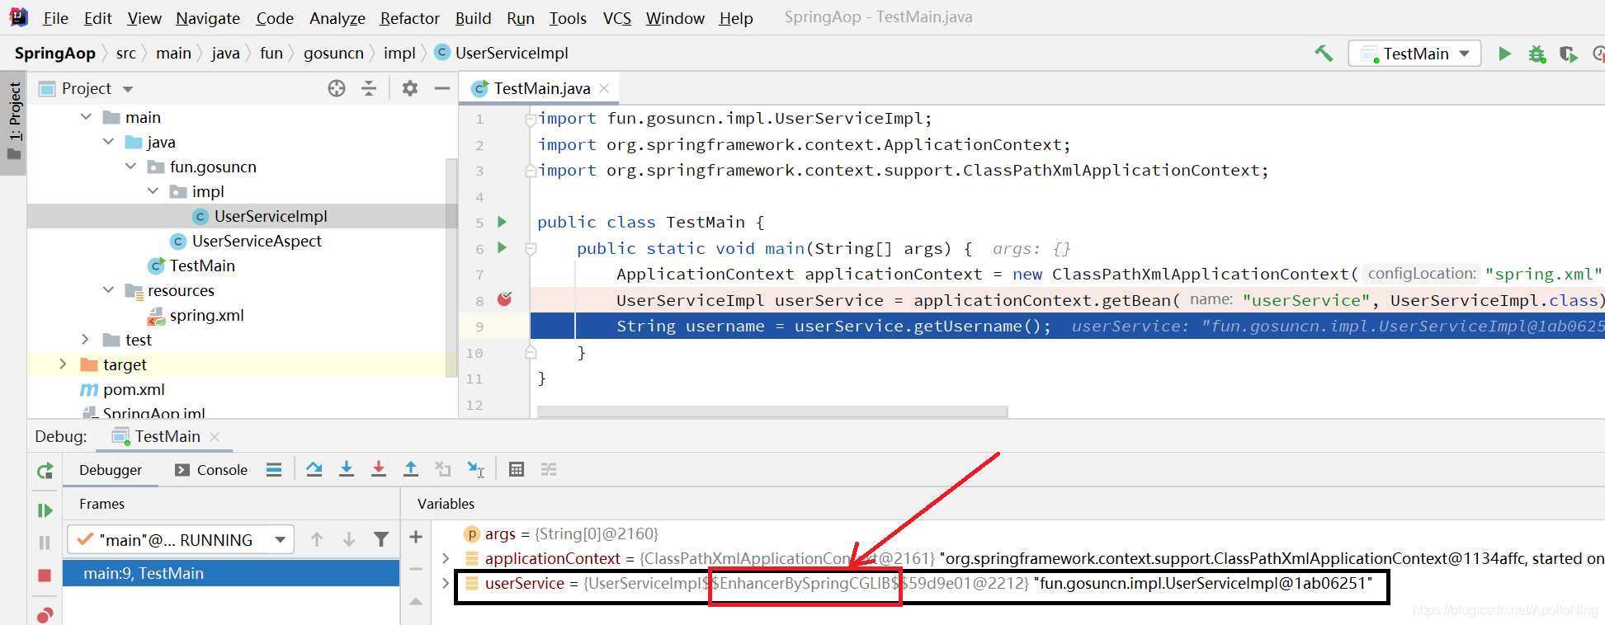Select main:9, TestMain stack frame
Screen dimensions: 1605x625
(231, 573)
